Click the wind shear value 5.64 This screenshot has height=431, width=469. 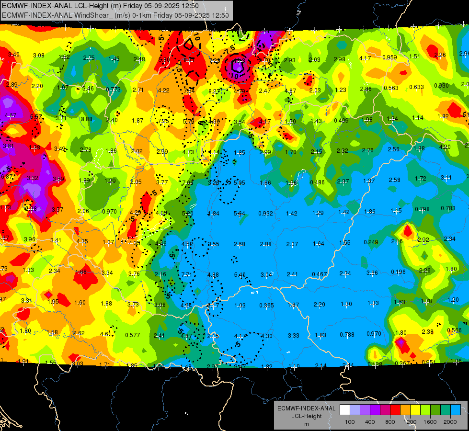point(239,214)
